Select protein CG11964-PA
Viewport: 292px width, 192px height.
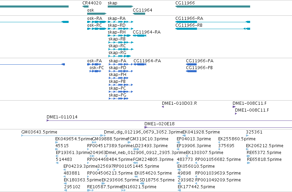pos(140,64)
